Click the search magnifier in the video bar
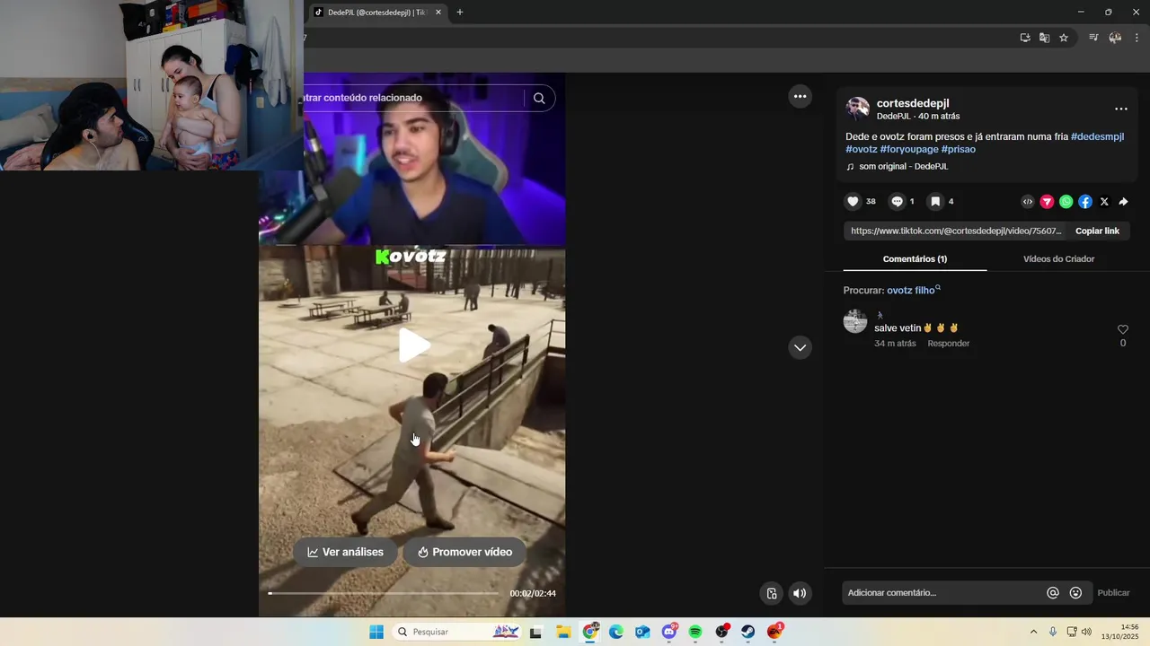The width and height of the screenshot is (1150, 646). [539, 99]
